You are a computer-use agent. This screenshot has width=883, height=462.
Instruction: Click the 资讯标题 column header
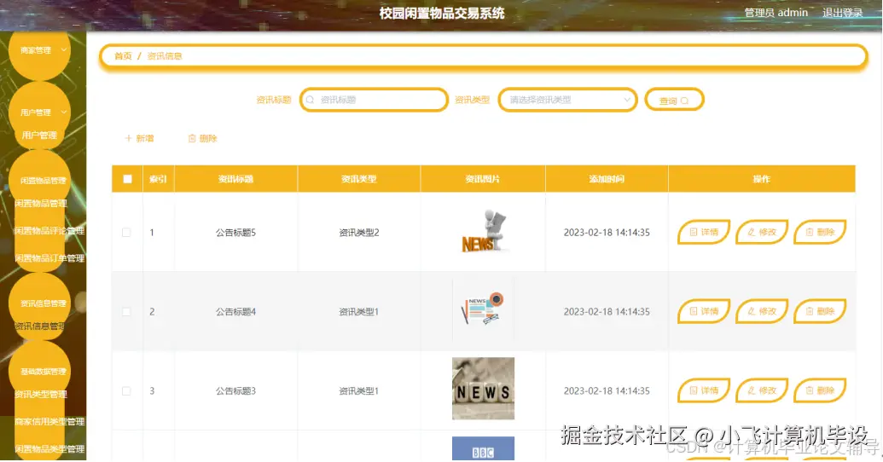click(235, 179)
